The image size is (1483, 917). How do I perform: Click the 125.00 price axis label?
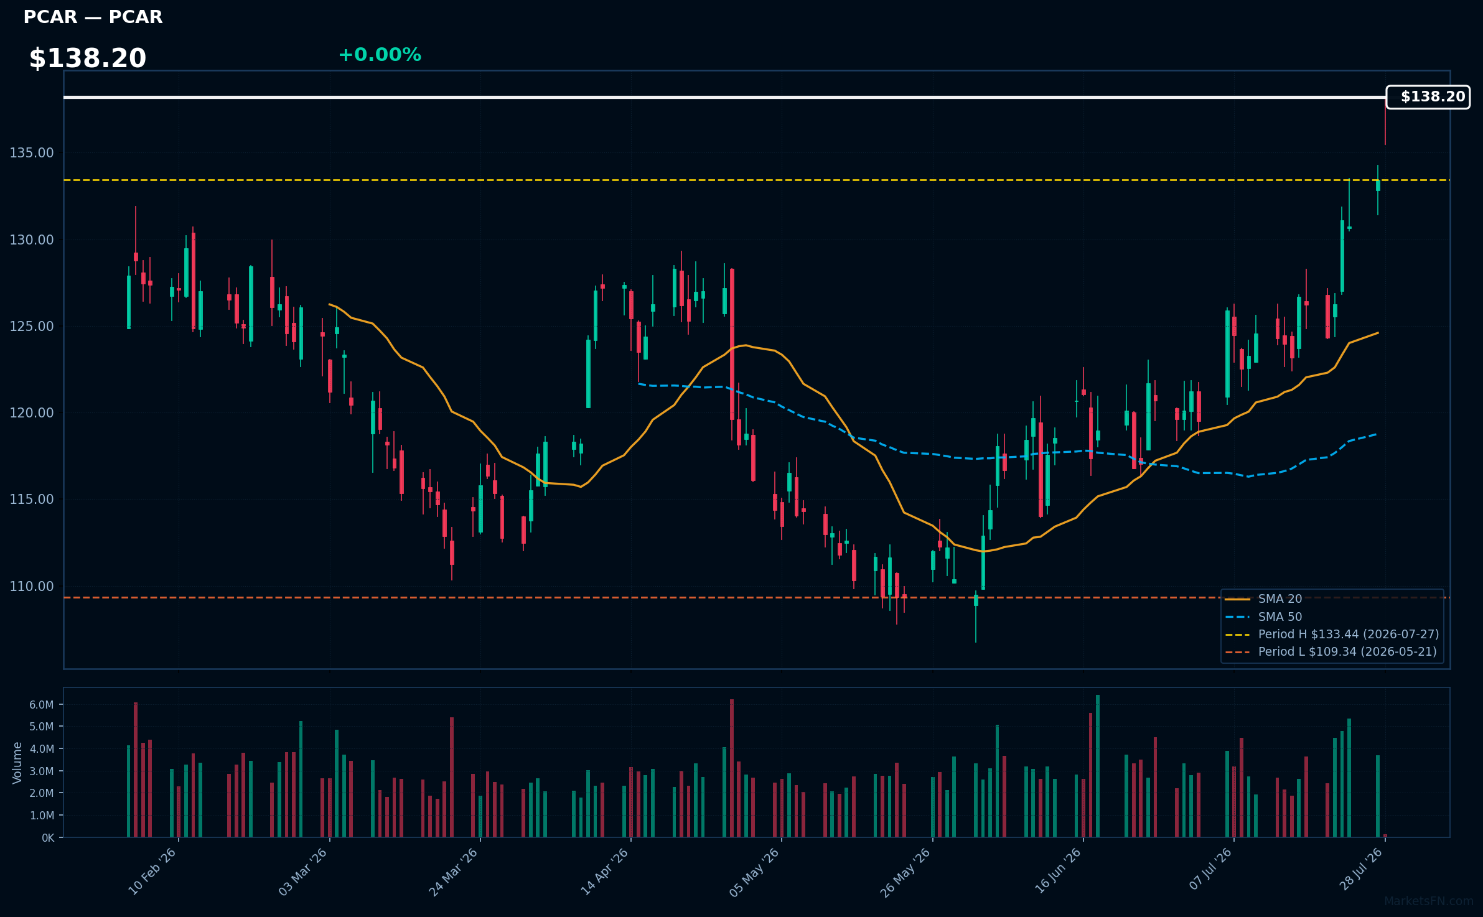coord(32,326)
